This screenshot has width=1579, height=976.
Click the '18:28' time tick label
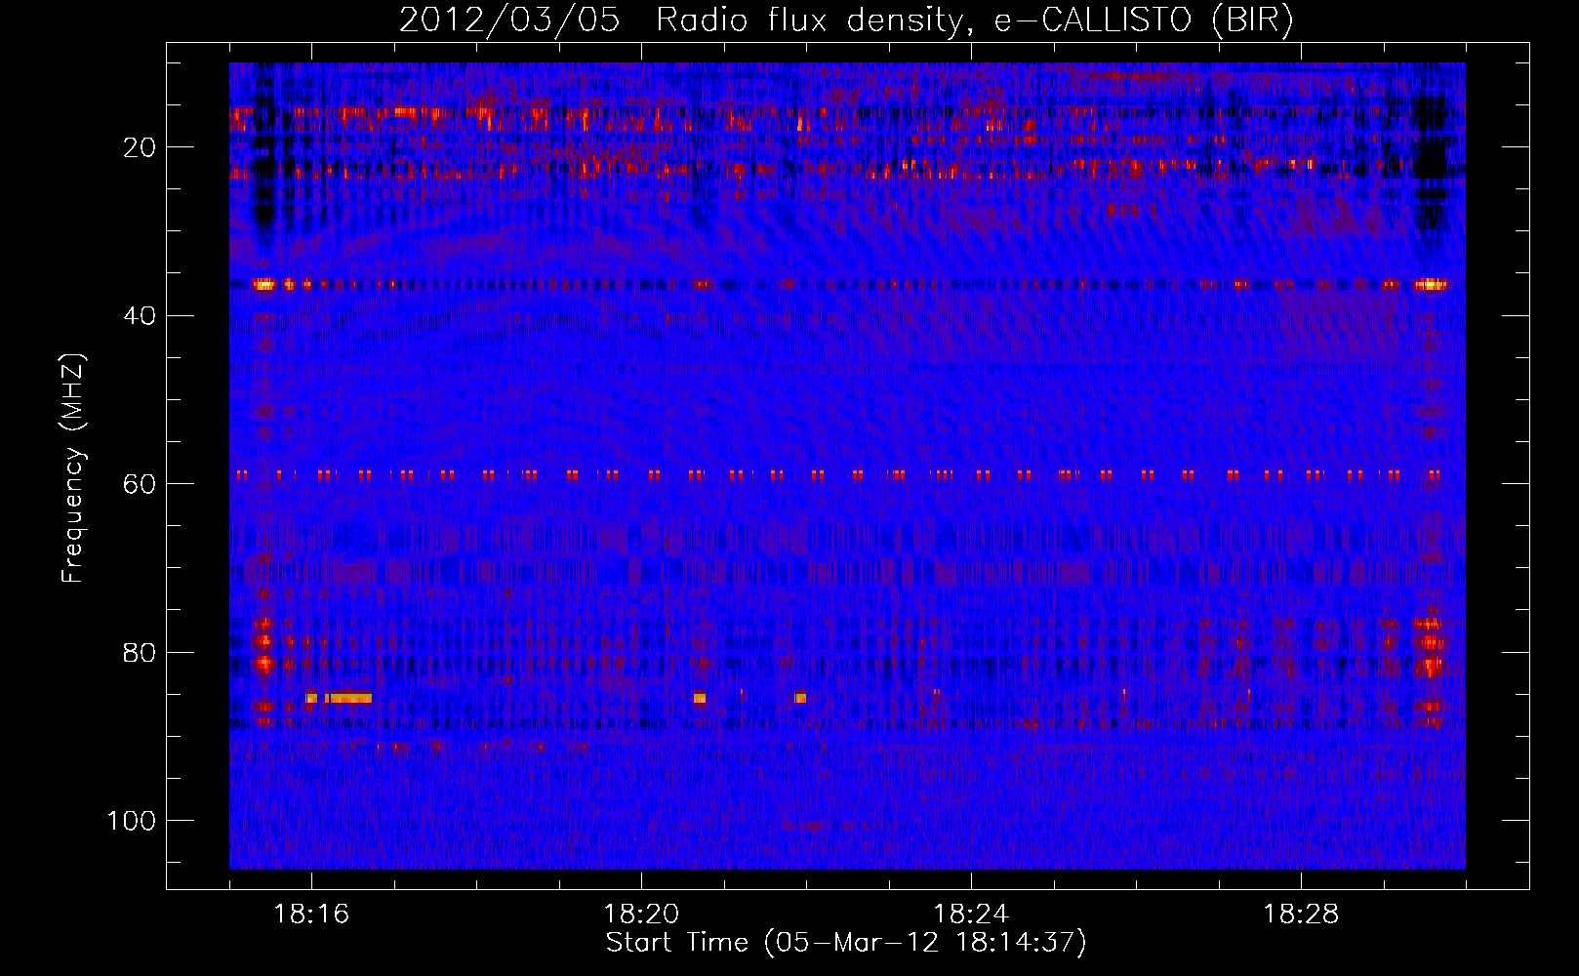[x=1301, y=915]
